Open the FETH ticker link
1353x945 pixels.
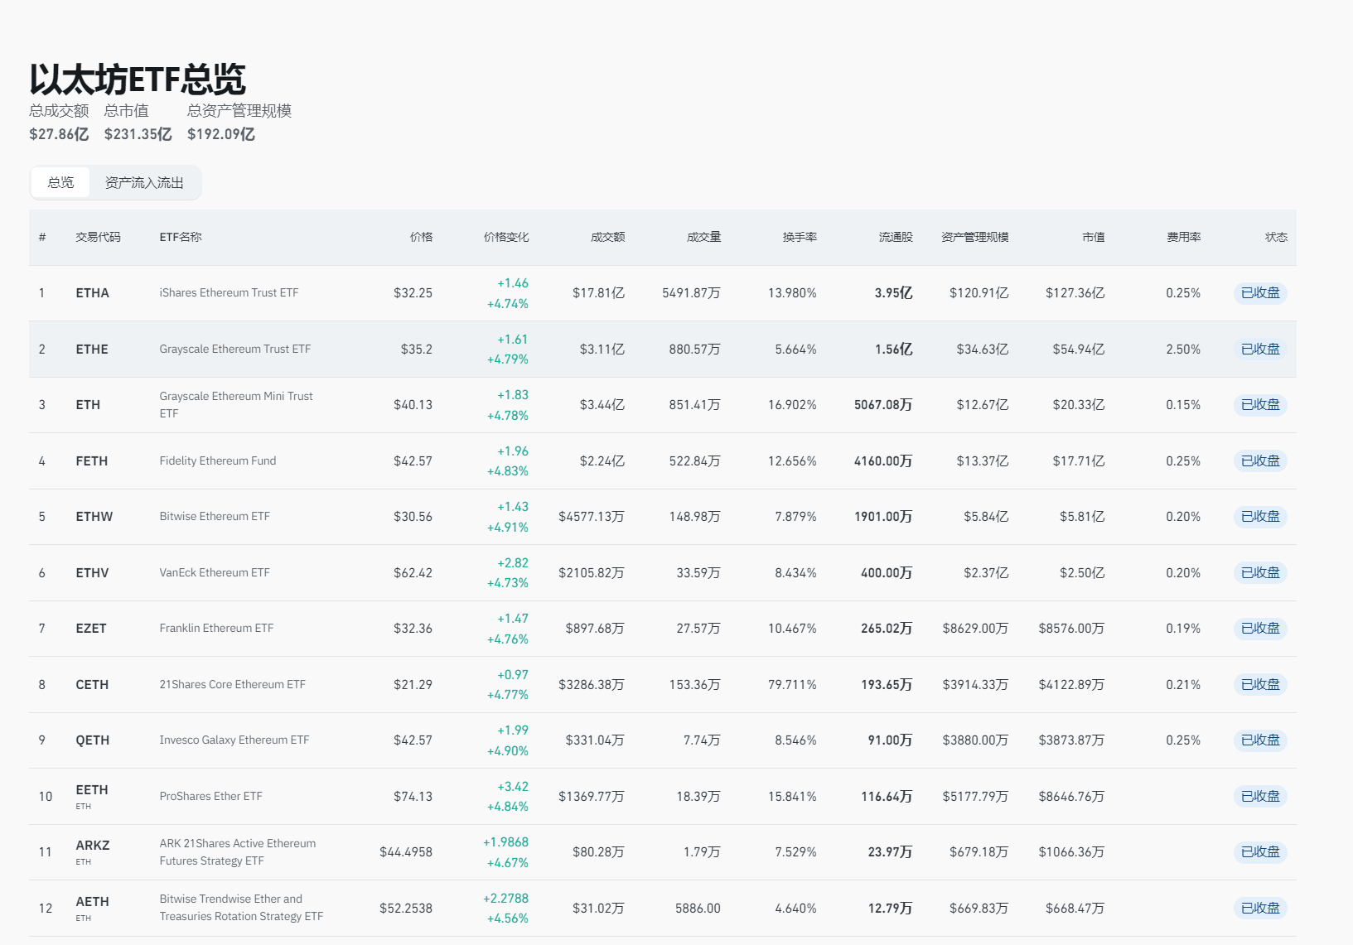tap(92, 461)
